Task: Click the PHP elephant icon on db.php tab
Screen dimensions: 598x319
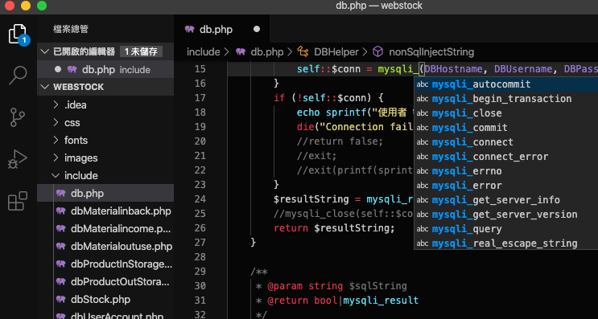Action: point(190,29)
